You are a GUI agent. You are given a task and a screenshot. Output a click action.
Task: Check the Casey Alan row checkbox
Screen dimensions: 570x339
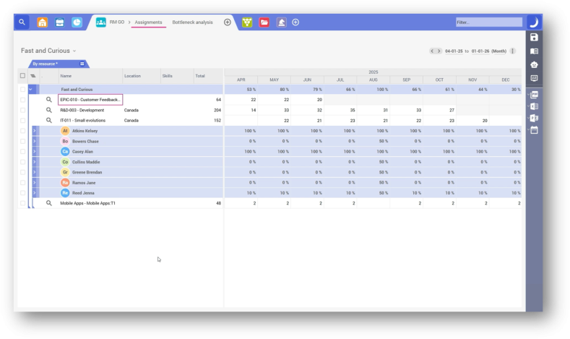coord(22,152)
